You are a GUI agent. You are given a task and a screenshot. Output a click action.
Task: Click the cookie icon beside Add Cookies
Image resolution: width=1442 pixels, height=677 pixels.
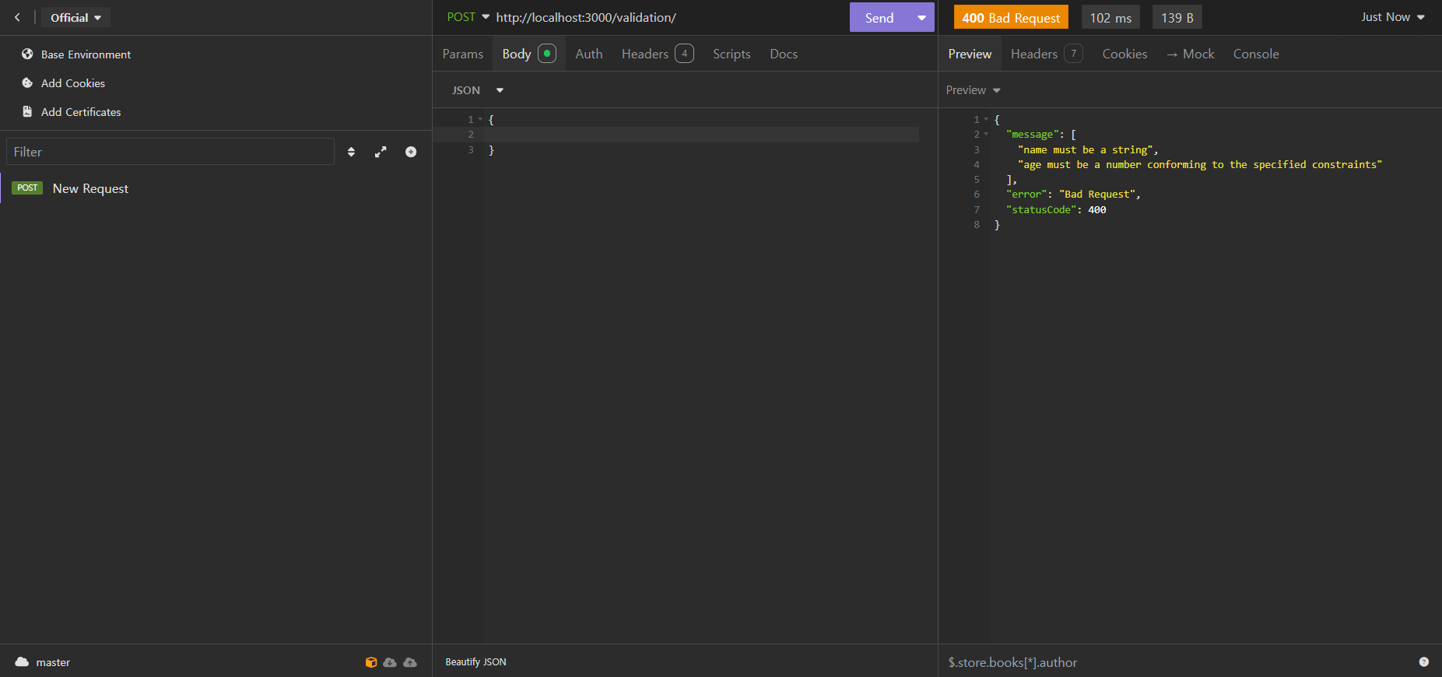[27, 82]
